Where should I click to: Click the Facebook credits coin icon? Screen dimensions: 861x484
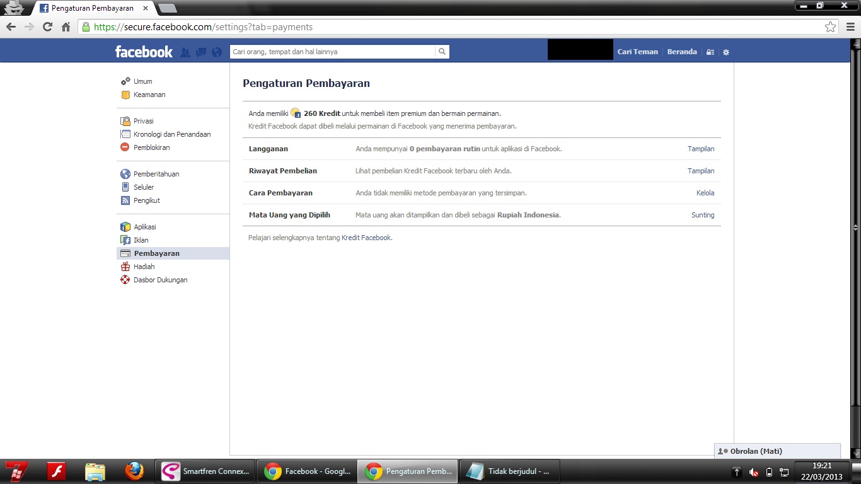[x=296, y=113]
